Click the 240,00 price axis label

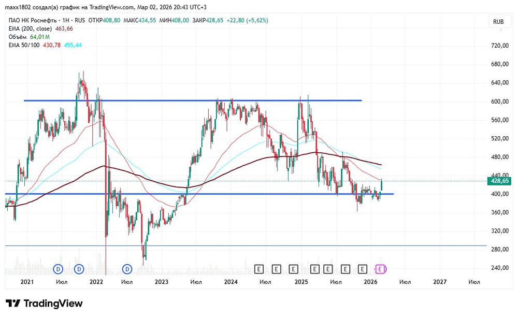coord(499,268)
